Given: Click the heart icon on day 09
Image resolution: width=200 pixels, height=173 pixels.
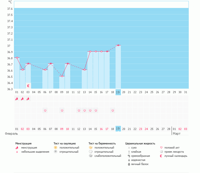Looking at the screenshot, I should coord(62,111).
